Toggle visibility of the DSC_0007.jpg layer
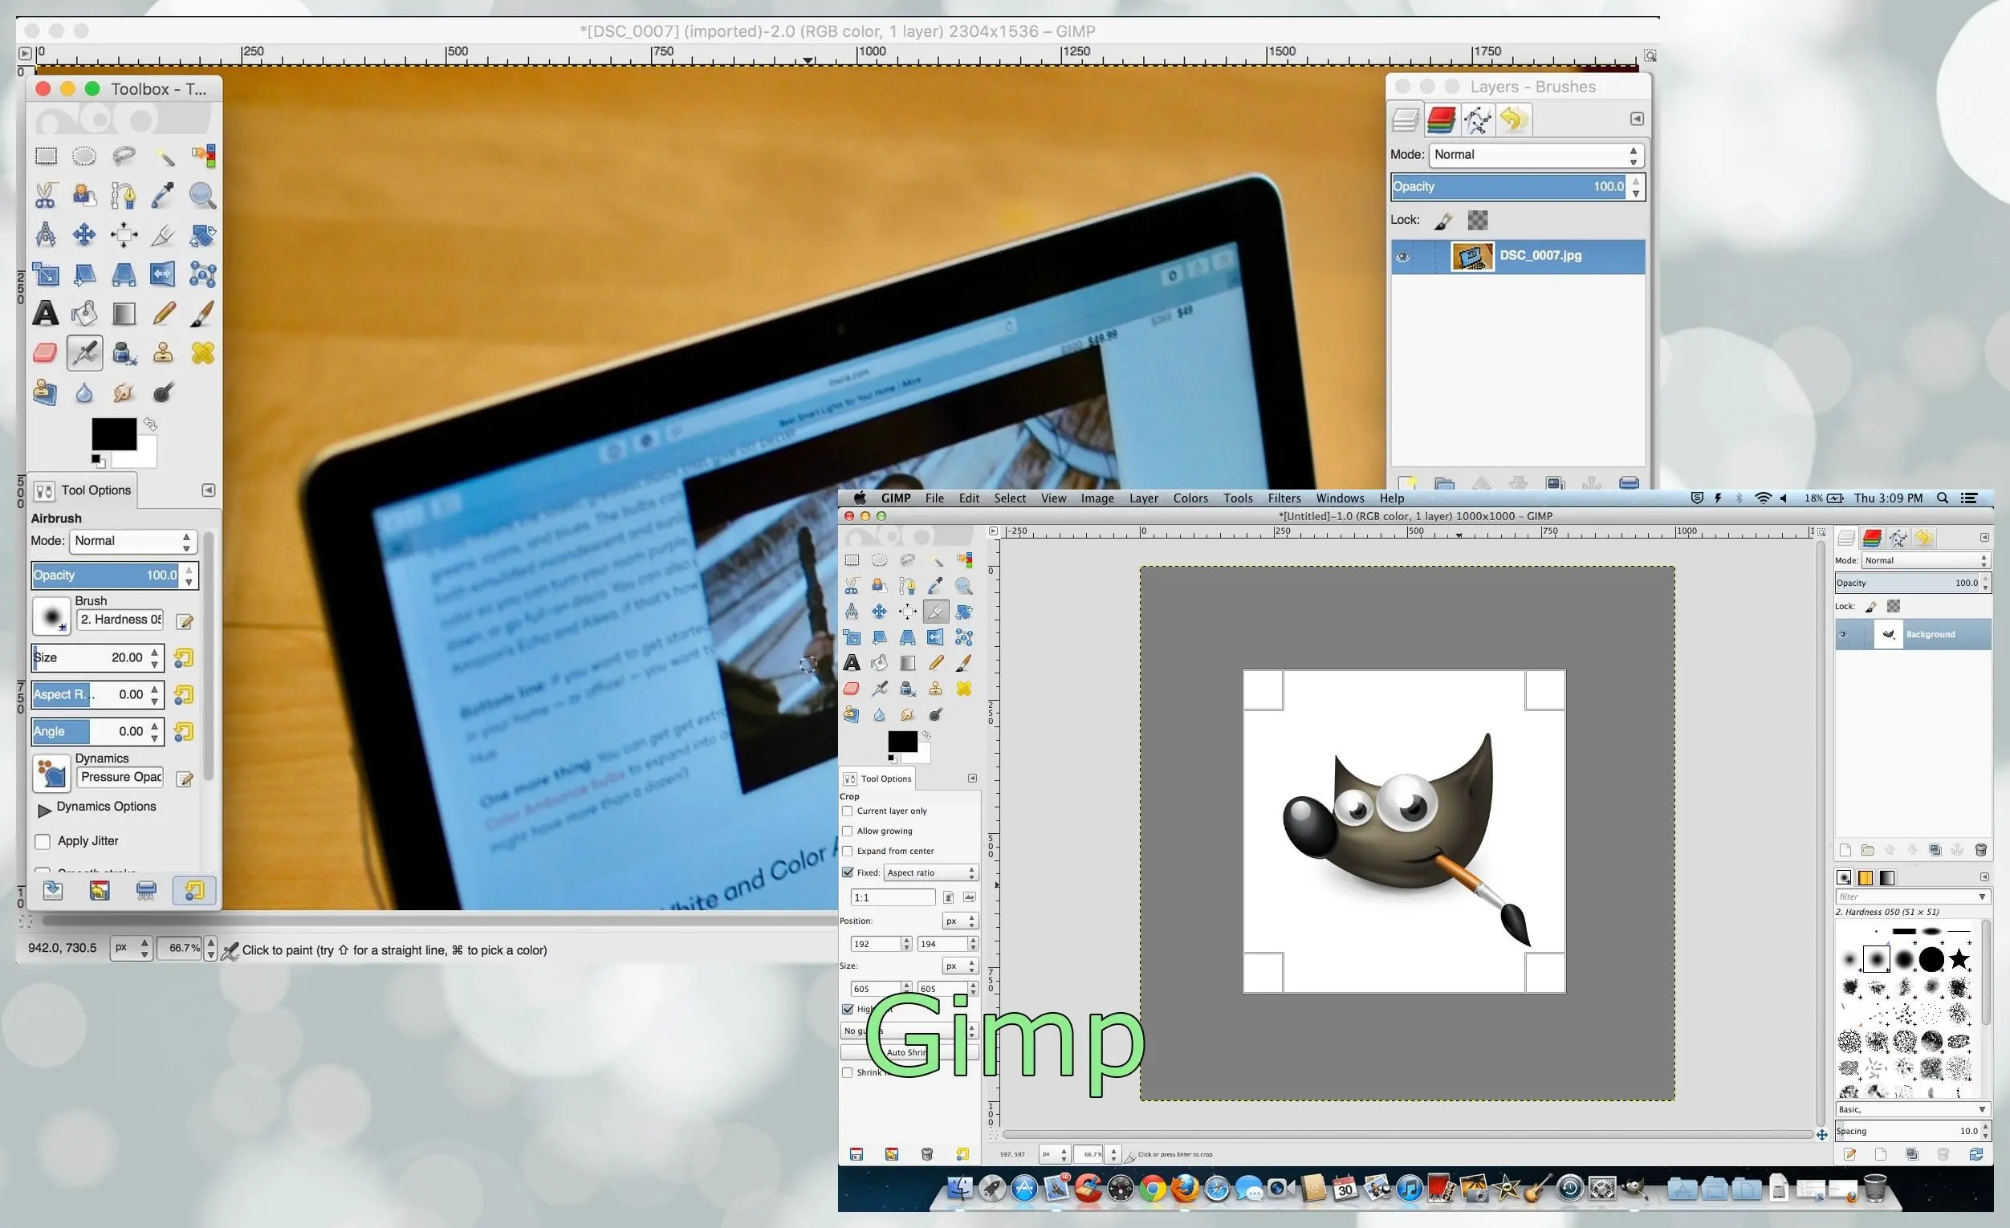Viewport: 2010px width, 1228px height. point(1404,256)
